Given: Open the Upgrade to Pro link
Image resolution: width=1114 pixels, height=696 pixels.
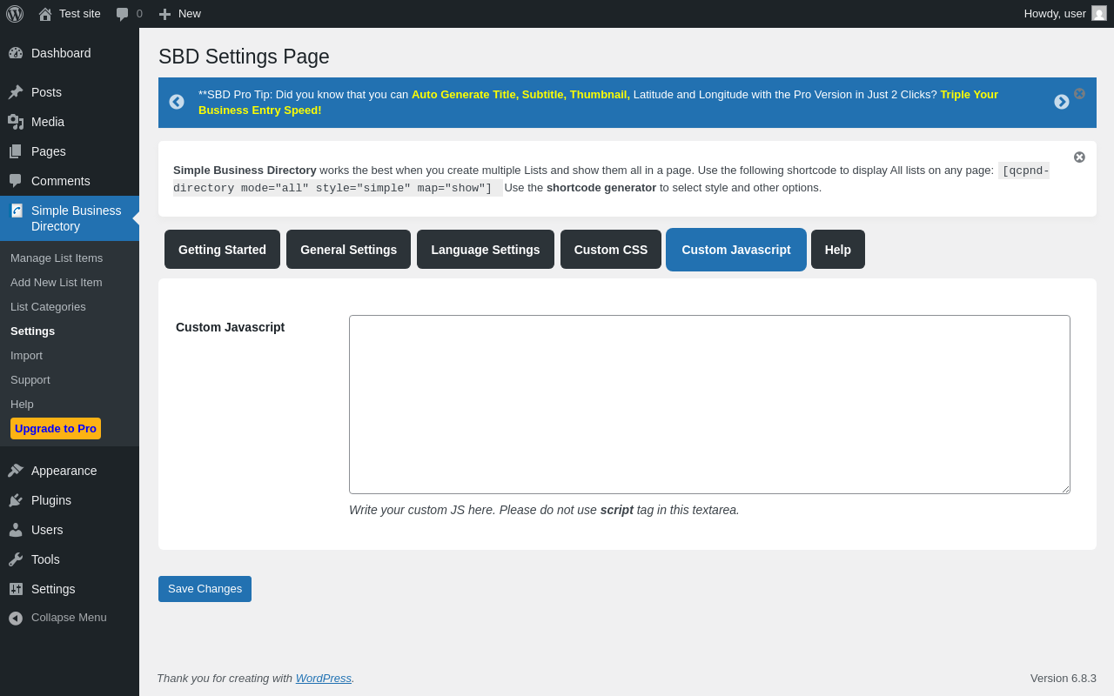Looking at the screenshot, I should pos(56,428).
